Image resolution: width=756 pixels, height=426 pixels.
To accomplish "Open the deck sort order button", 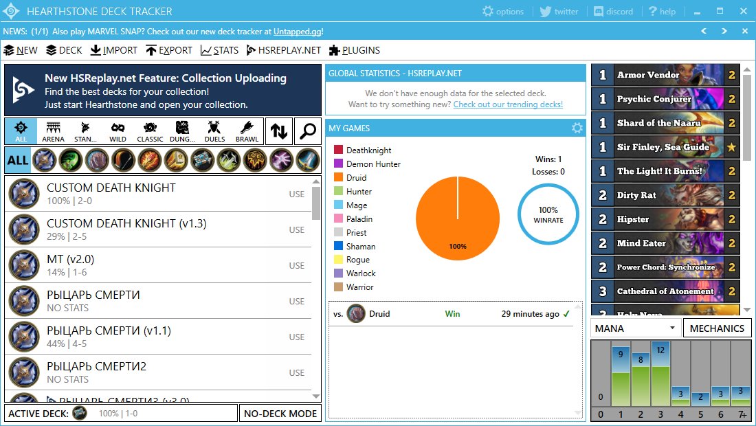I will pyautogui.click(x=278, y=131).
